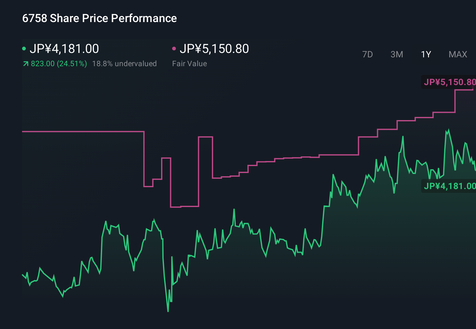The width and height of the screenshot is (476, 329).
Task: Click the pink Fair Value dot indicator
Action: pos(174,48)
